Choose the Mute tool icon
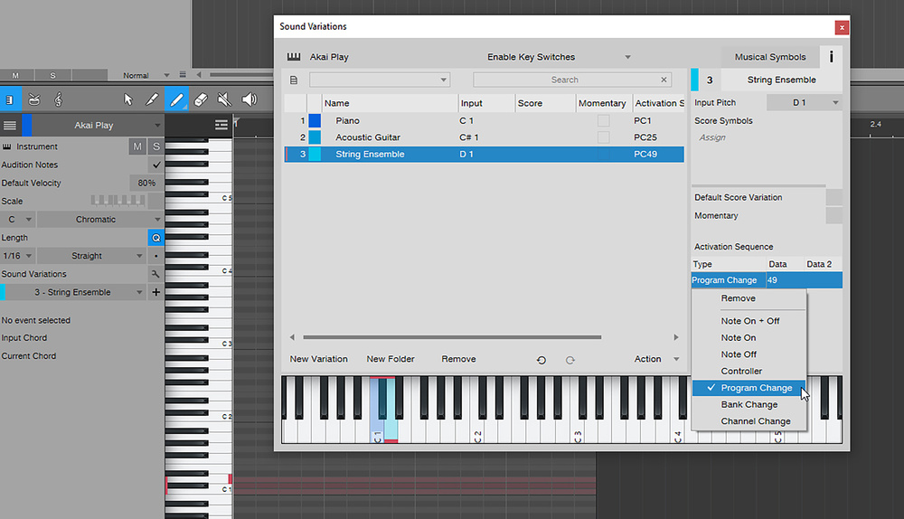Viewport: 904px width, 519px height. pos(225,99)
